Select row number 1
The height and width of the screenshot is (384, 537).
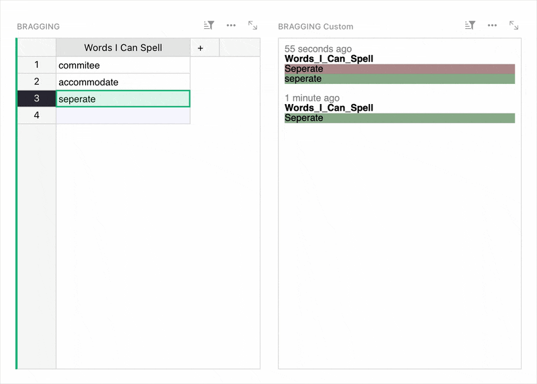coord(36,65)
